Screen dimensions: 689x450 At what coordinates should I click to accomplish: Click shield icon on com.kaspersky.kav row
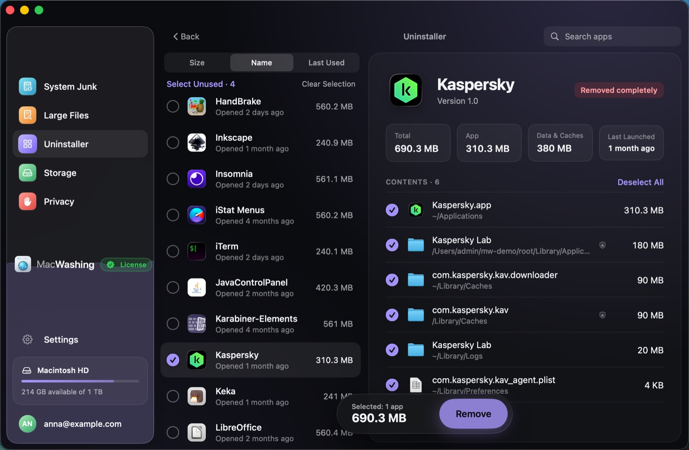coord(602,315)
